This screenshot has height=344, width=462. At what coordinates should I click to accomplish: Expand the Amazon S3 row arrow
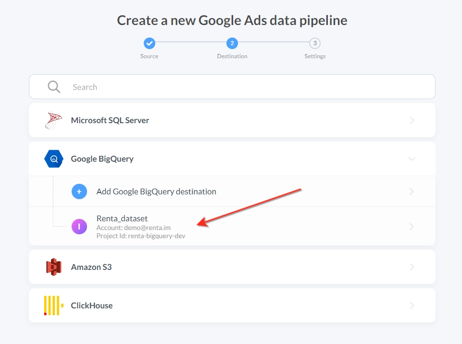(x=412, y=267)
